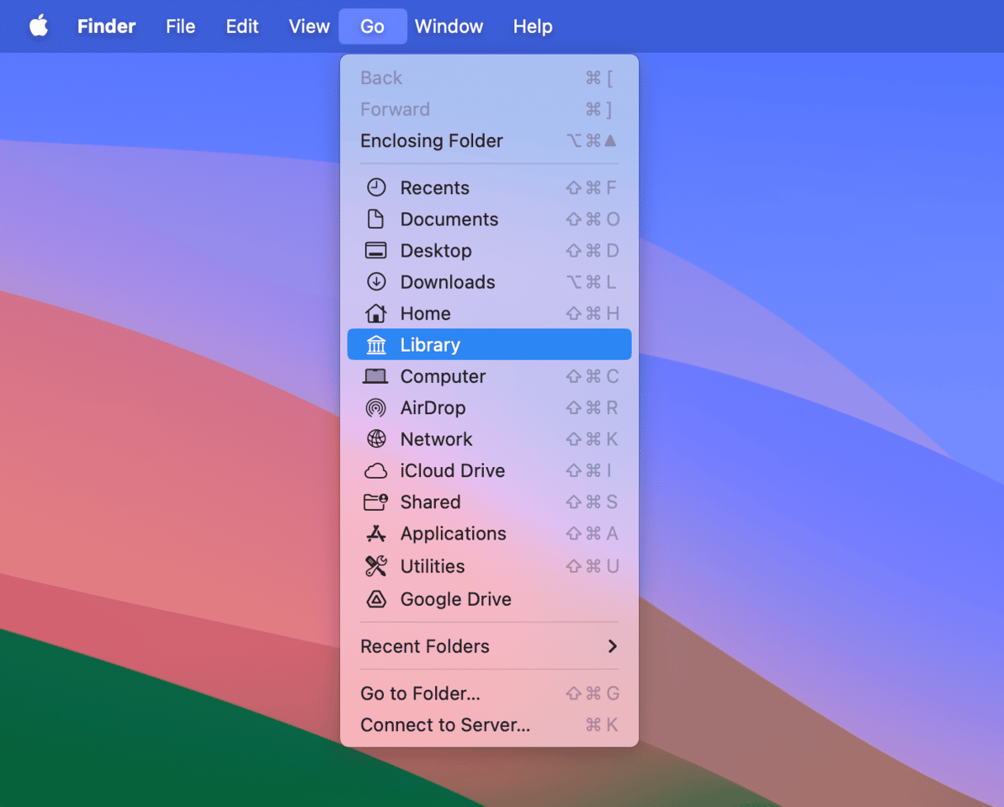Choose the Documents label
This screenshot has height=807, width=1004.
(x=449, y=219)
